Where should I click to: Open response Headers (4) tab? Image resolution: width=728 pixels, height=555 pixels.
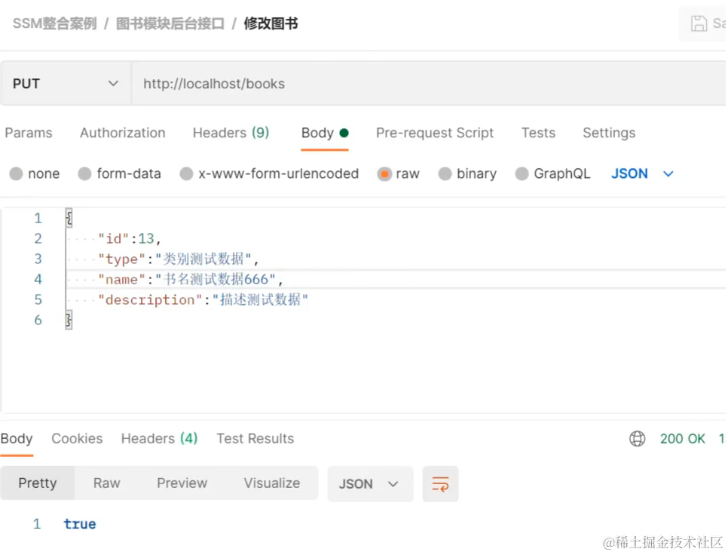click(159, 438)
